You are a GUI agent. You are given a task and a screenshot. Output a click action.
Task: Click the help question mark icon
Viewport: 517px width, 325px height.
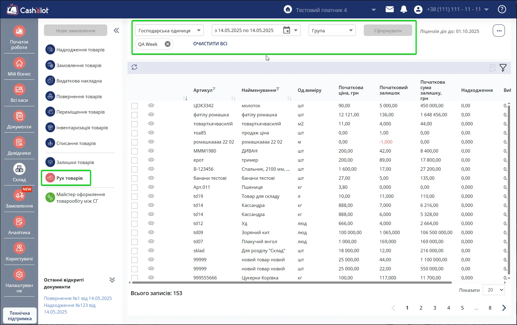point(502,10)
